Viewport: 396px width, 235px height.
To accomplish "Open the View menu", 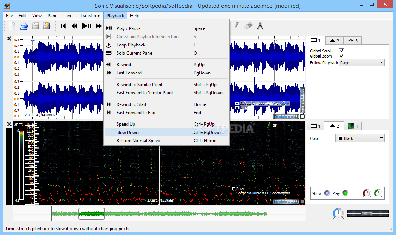I will coord(37,16).
